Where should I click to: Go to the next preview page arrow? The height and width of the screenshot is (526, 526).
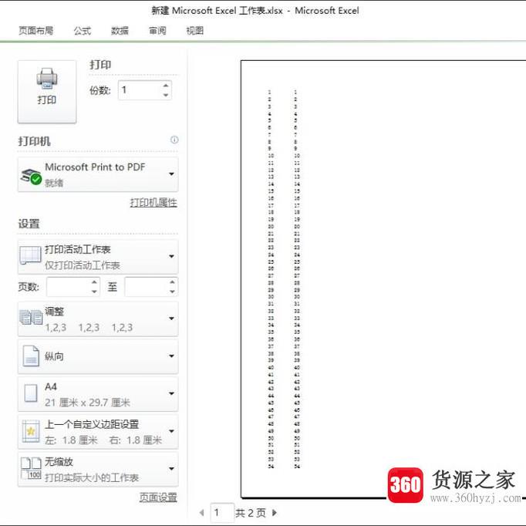[275, 513]
